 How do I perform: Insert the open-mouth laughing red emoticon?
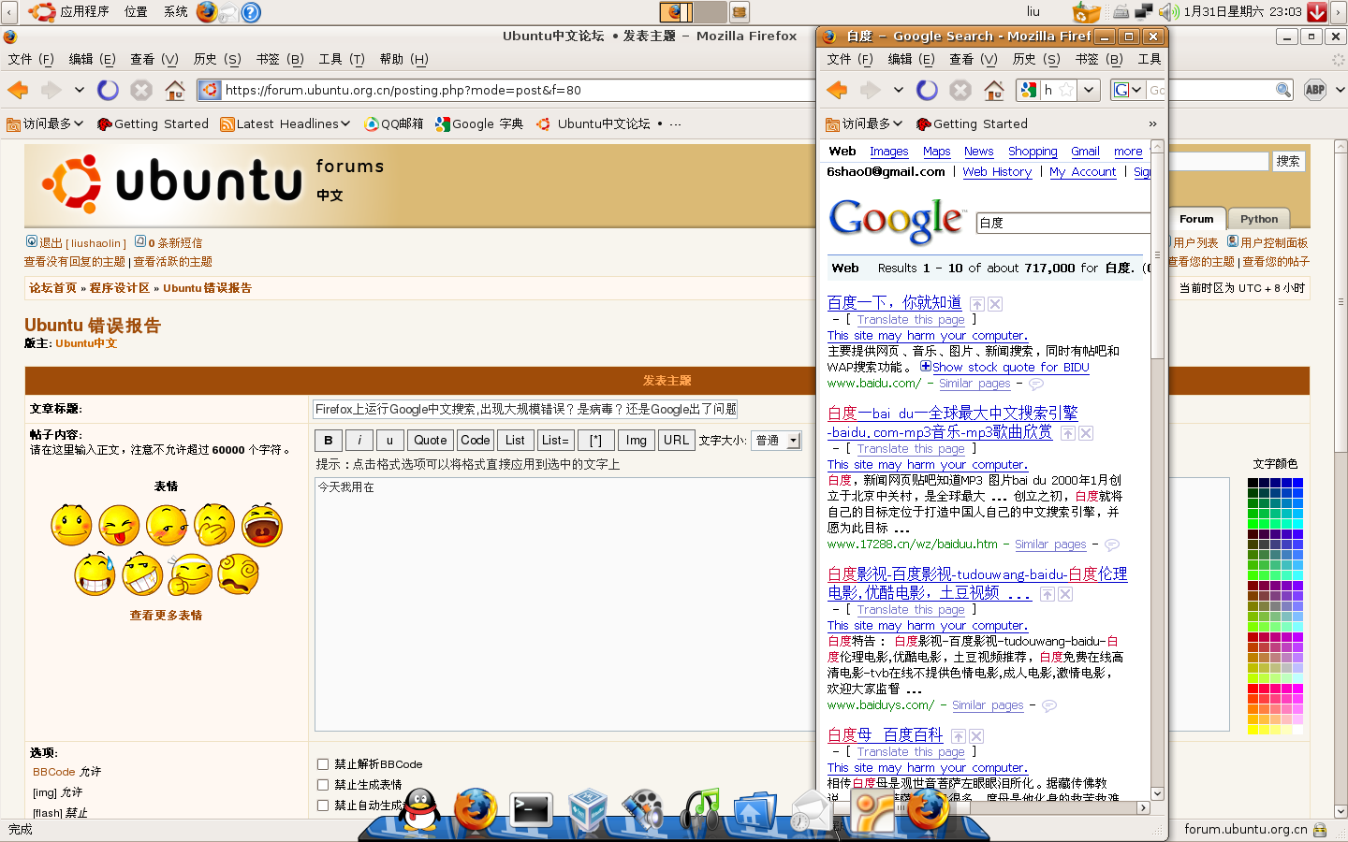pos(262,526)
